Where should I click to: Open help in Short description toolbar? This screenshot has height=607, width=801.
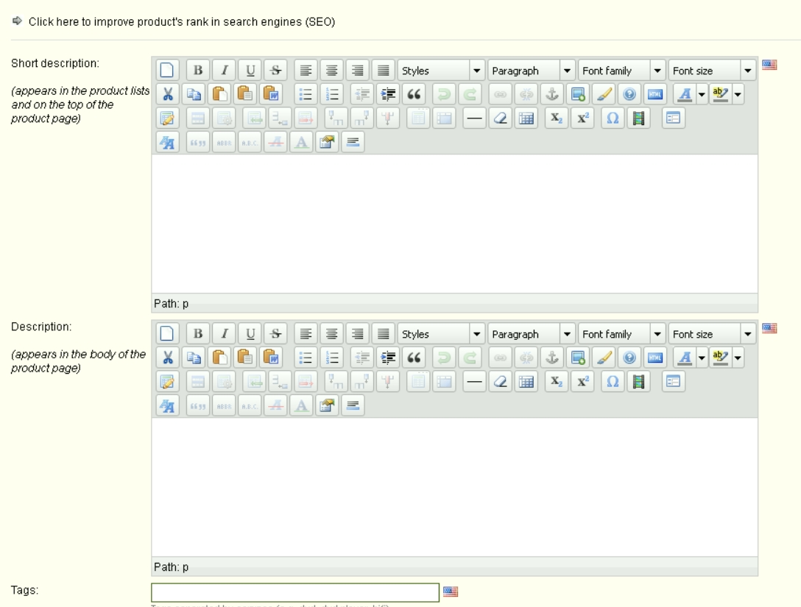click(629, 94)
